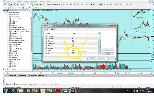Collapse the Asesores expertos tree node

pyautogui.click(x=5, y=12)
